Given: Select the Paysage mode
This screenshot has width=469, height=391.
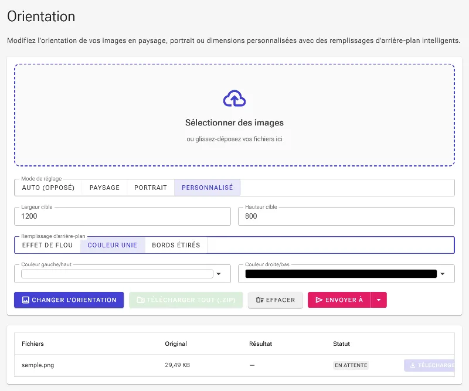Looking at the screenshot, I should [x=104, y=188].
